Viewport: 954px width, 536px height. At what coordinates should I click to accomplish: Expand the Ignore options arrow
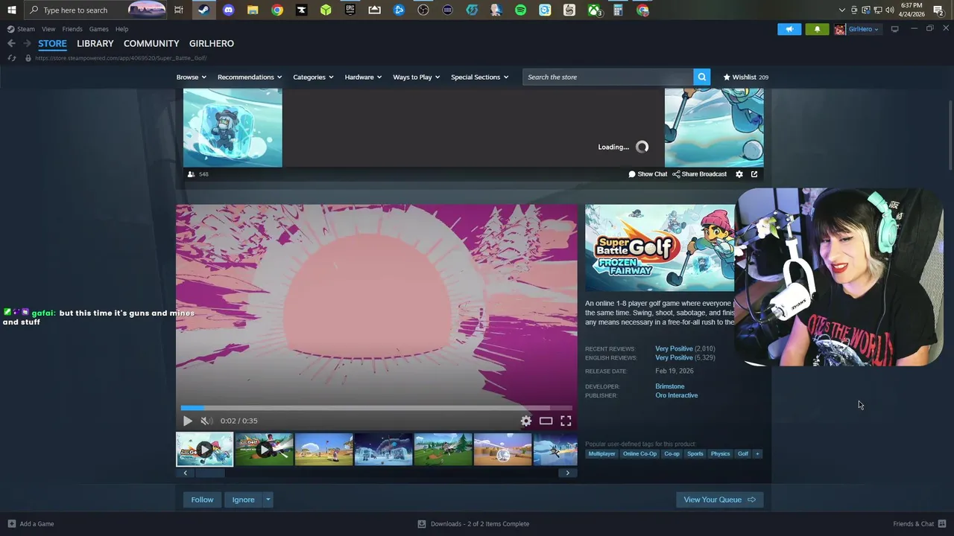coord(268,500)
